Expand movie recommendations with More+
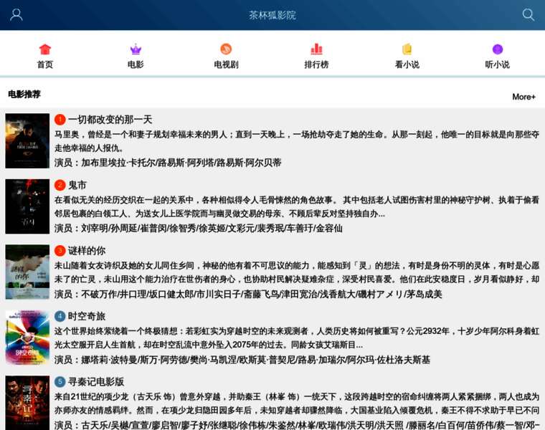Viewport: 545px width, 430px height. (x=523, y=97)
